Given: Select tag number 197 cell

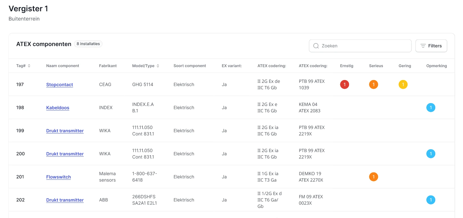Looking at the screenshot, I should [x=20, y=84].
